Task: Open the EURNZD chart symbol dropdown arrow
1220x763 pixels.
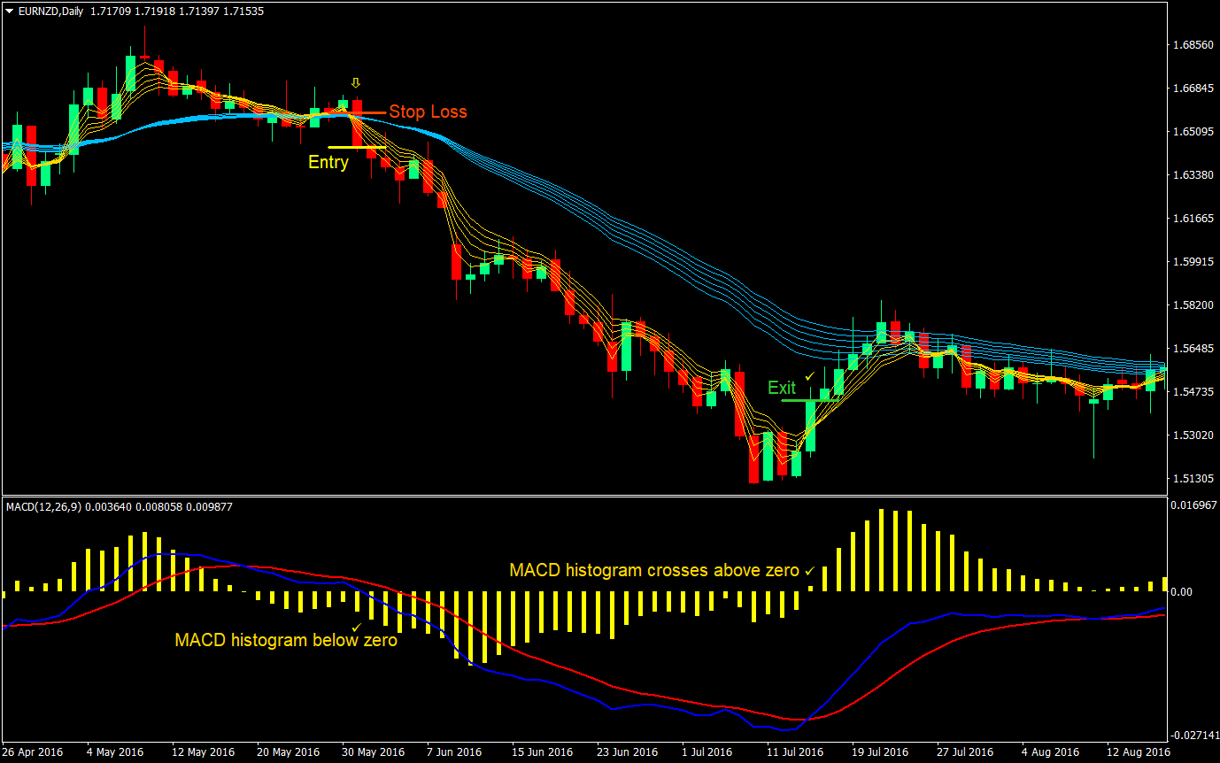Action: [x=9, y=12]
